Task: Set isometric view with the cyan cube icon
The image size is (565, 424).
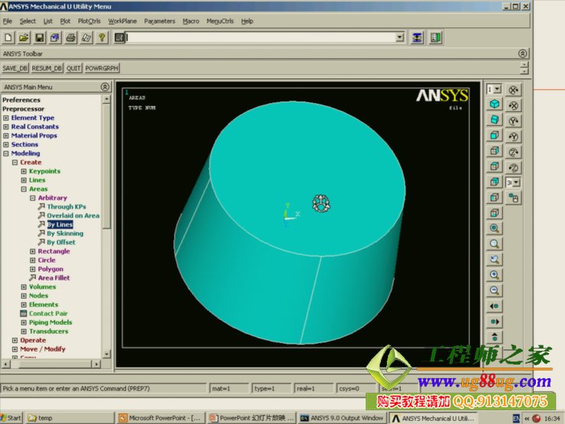Action: click(495, 104)
